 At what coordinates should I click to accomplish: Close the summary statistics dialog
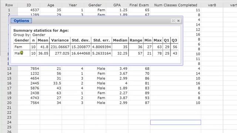pos(178,21)
